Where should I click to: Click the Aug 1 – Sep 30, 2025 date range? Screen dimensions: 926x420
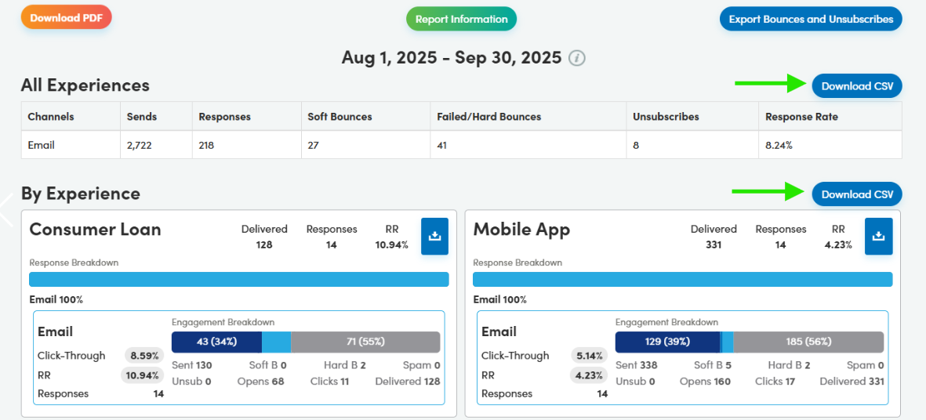(x=452, y=58)
